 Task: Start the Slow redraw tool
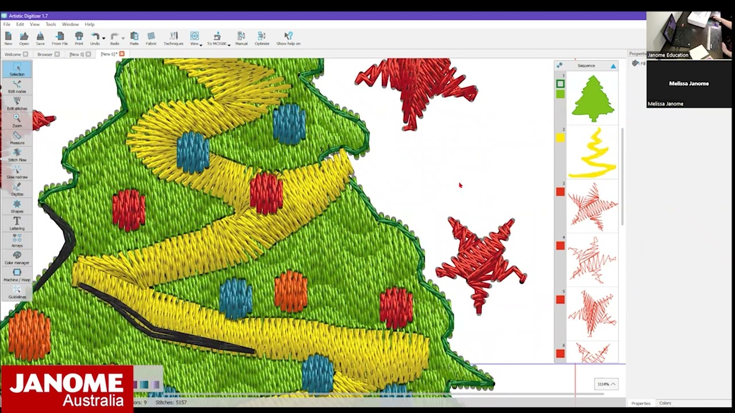(17, 172)
